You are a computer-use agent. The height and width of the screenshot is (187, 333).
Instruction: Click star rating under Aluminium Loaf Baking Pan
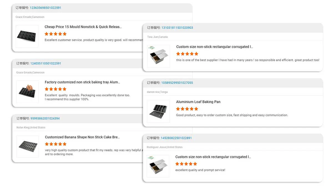[187, 109]
